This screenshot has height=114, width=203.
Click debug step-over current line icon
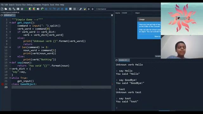point(50,9)
